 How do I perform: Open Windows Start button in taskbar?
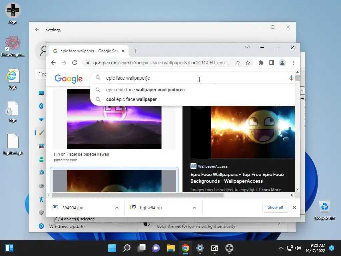(x=112, y=248)
